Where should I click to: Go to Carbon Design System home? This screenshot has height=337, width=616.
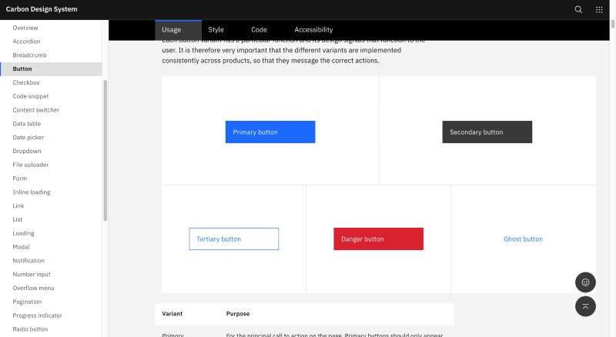[42, 9]
